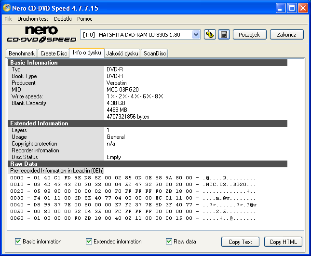
Task: Click the 4707321856 bytes value
Action: [x=128, y=117]
